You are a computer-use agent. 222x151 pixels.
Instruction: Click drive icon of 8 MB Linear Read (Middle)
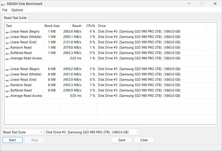(x=8, y=75)
